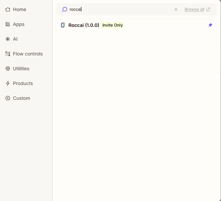Image resolution: width=221 pixels, height=201 pixels.
Task: Clear the search text with the X
Action: pyautogui.click(x=176, y=9)
